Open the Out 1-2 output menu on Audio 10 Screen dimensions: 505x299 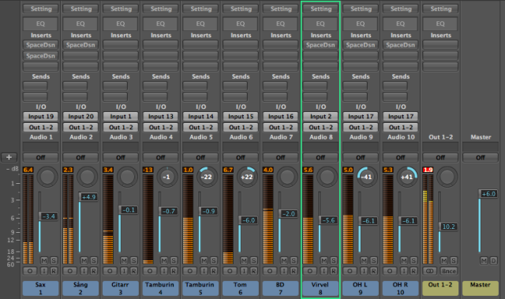point(401,128)
